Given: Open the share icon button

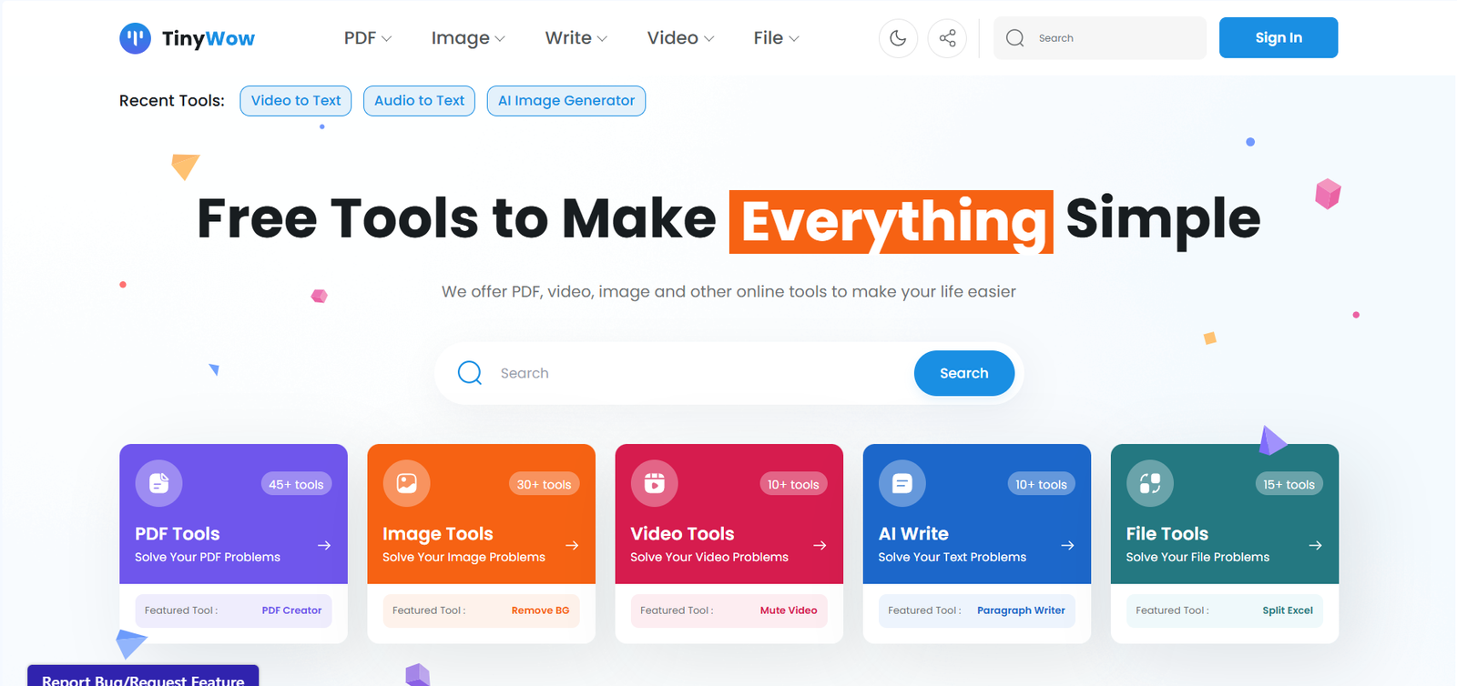Looking at the screenshot, I should (947, 38).
